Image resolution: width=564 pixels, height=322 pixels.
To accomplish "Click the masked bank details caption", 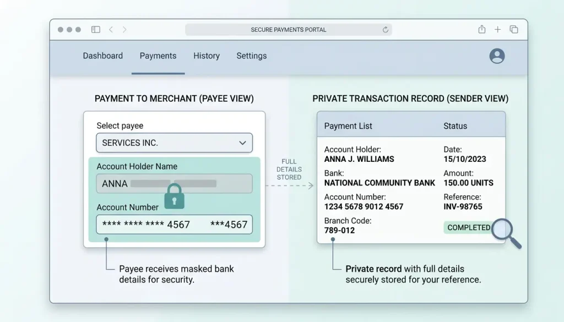I will (176, 274).
